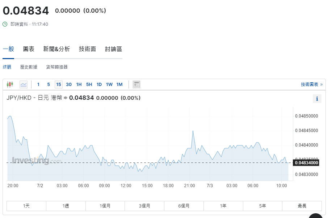This screenshot has width=328, height=218.
Task: Go to the 新聞&分析 tab
Action: [56, 49]
